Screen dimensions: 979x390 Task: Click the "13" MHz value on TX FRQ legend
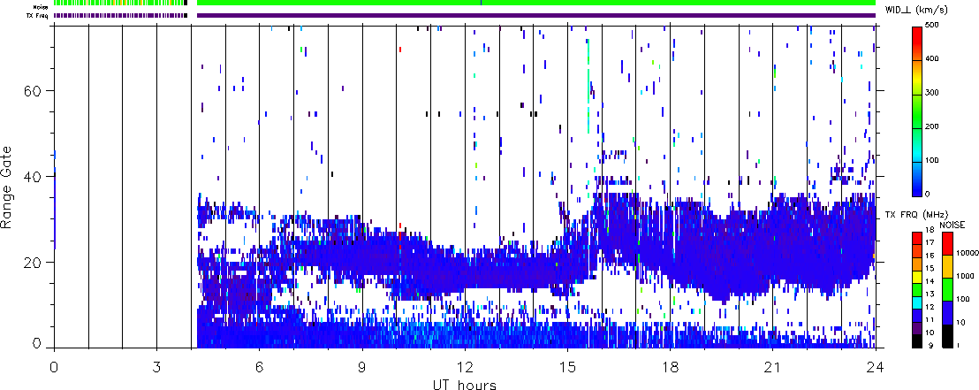pyautogui.click(x=930, y=294)
